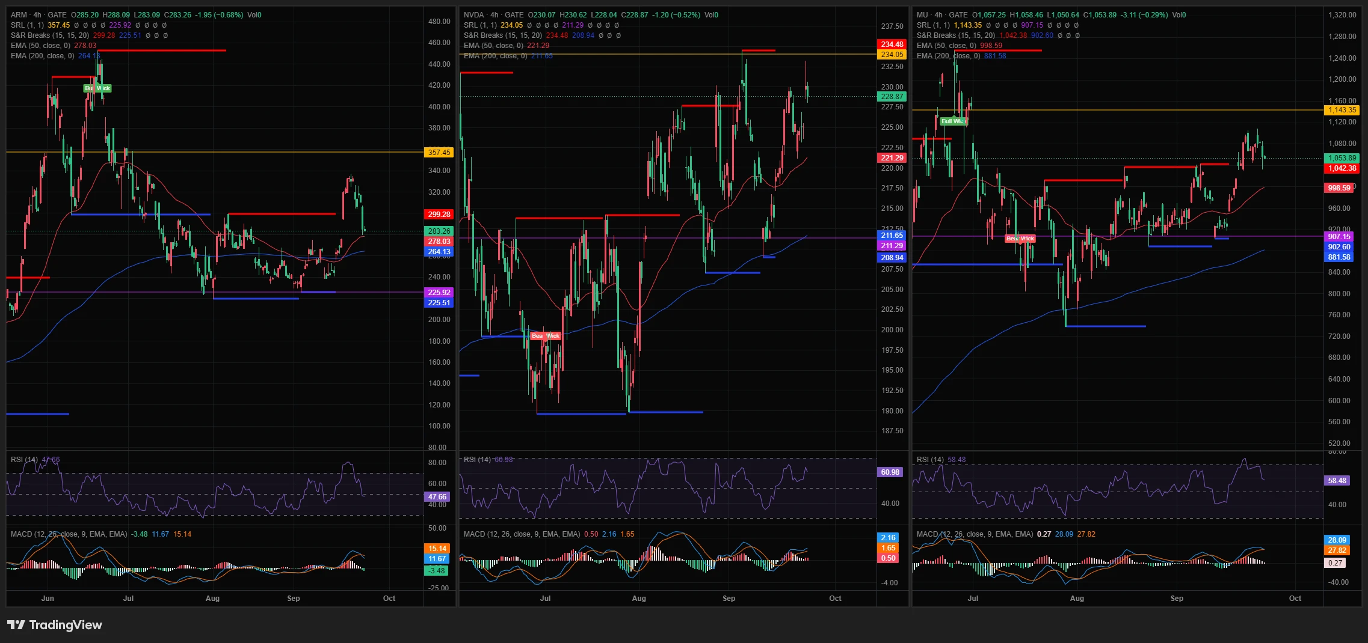This screenshot has width=1368, height=643.
Task: Click the red 0.50 histogram label
Action: 889,558
